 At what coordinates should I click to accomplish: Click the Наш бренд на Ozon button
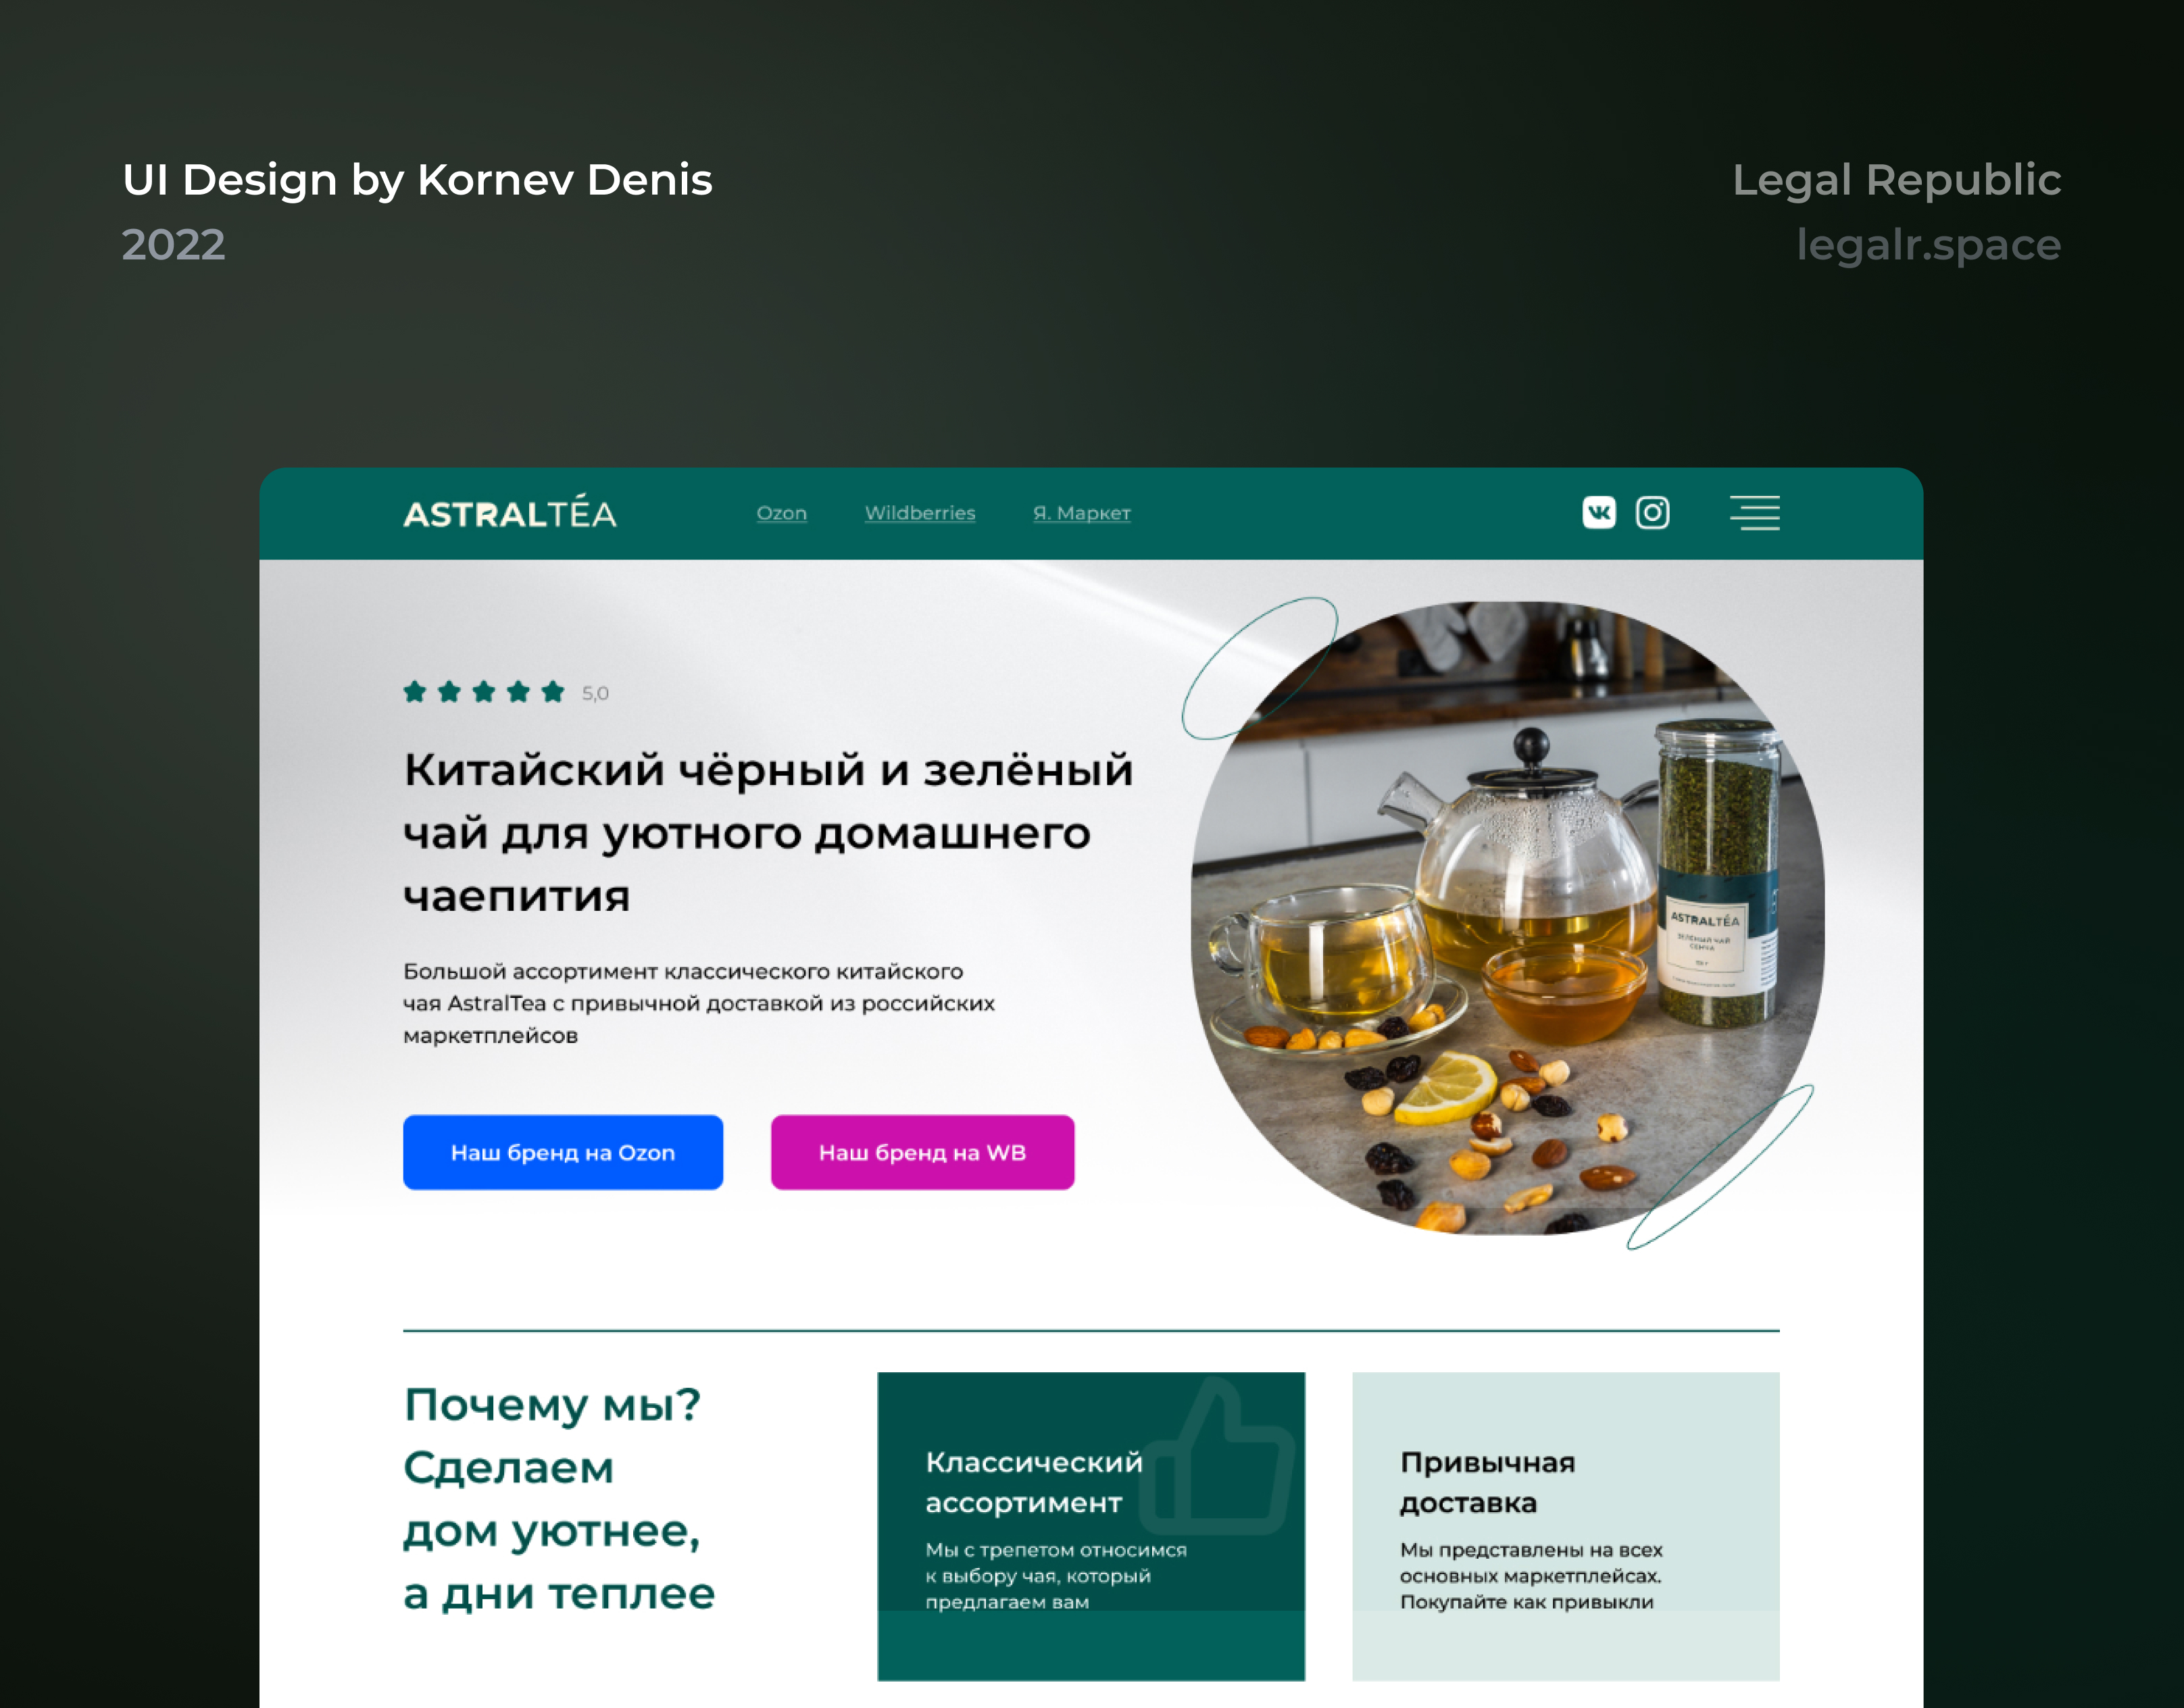click(x=563, y=1152)
